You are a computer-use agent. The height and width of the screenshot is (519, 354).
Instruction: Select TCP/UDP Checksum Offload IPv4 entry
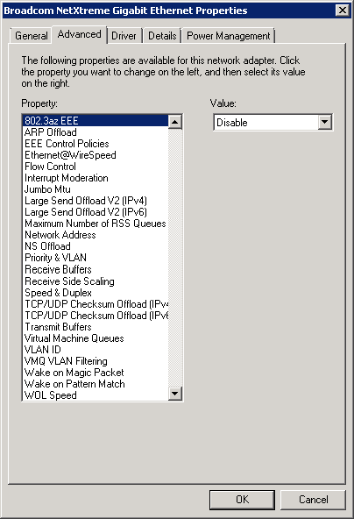96,304
